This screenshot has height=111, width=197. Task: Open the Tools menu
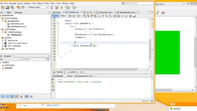pyautogui.click(x=58, y=3)
